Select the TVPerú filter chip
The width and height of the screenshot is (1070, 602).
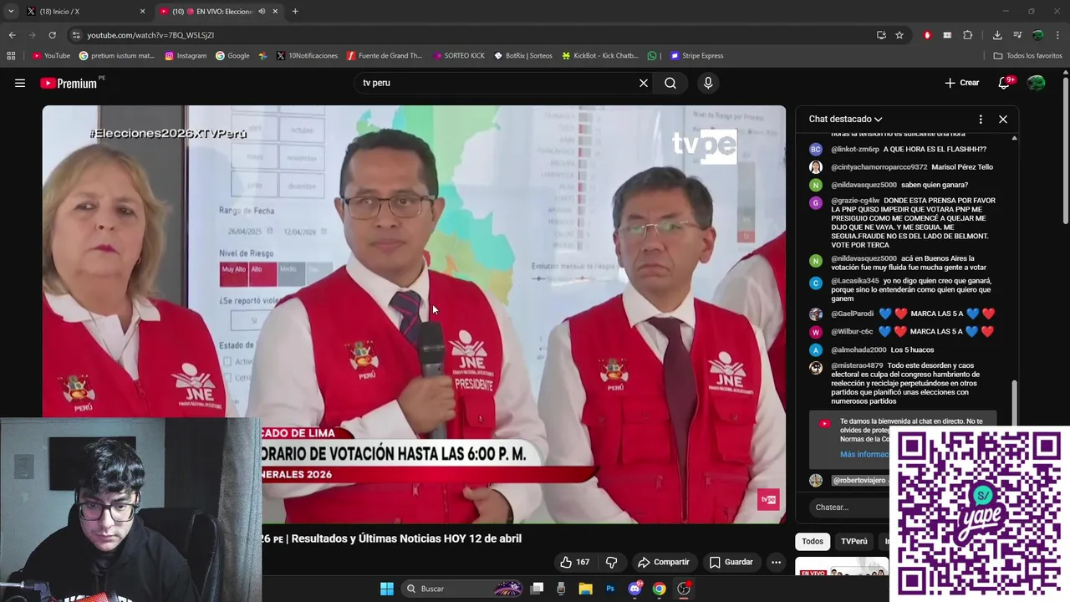click(x=853, y=541)
